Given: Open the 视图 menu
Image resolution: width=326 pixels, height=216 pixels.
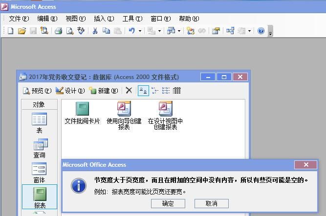Looking at the screenshot, I should point(75,19).
